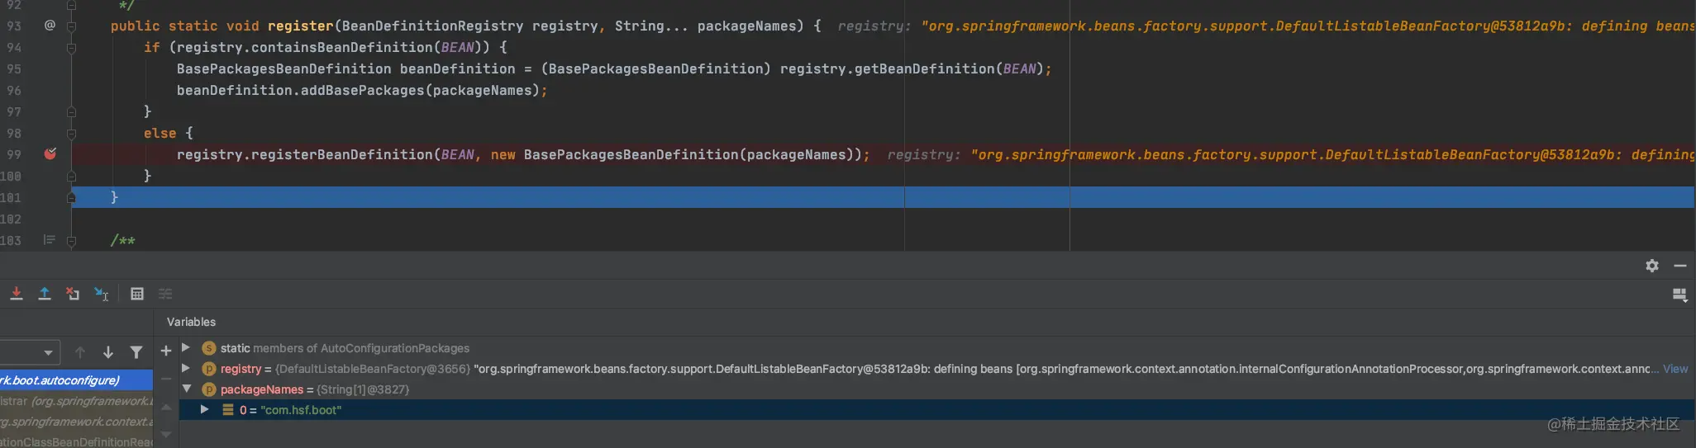Fold the Javadoc comment at line 103

coord(71,241)
